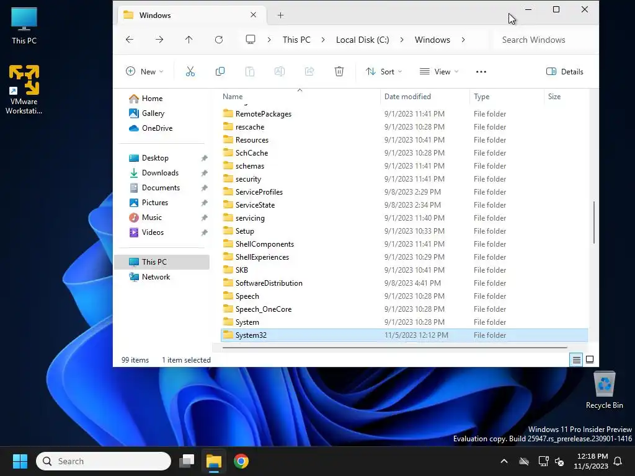Unpin Music from Quick access
This screenshot has width=635, height=476.
coord(205,218)
